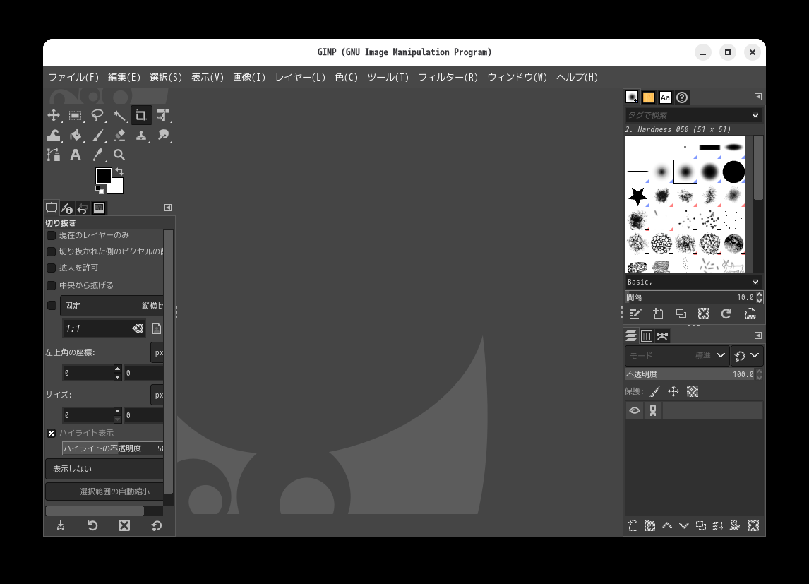This screenshot has width=809, height=584.
Task: Open the フィルター(R) menu
Action: click(448, 77)
